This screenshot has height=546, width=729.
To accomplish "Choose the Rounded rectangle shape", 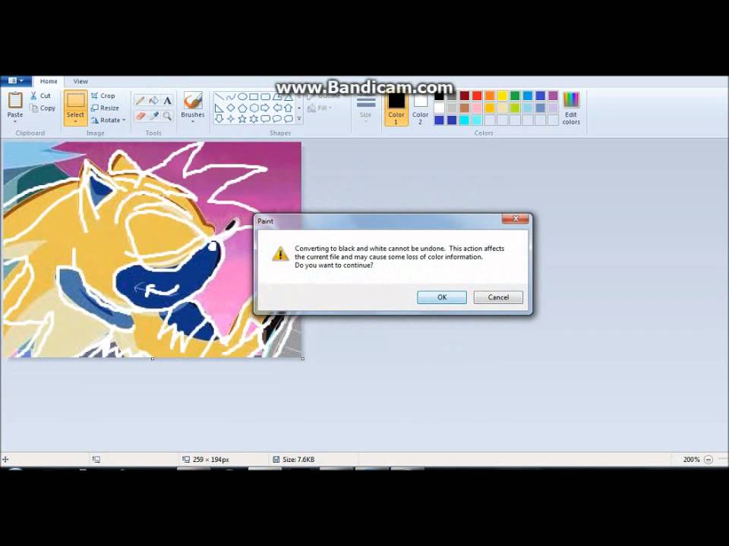I will point(266,96).
